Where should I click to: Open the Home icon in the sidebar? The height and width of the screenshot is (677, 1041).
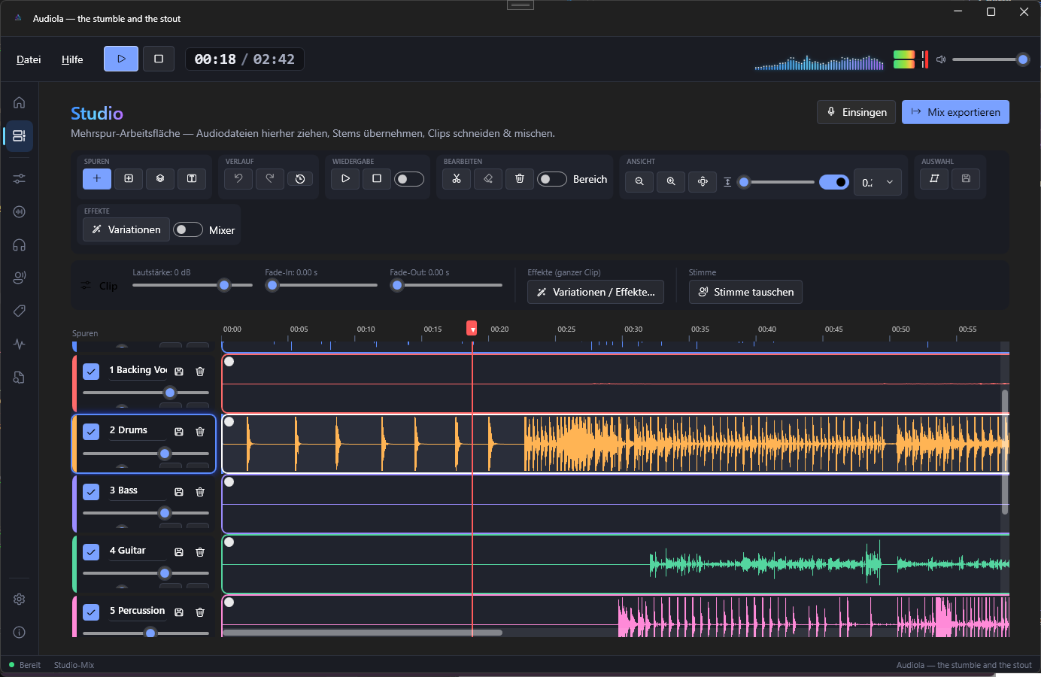(20, 102)
